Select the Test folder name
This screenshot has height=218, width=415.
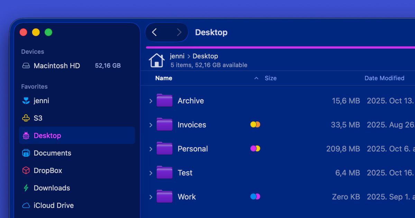185,173
